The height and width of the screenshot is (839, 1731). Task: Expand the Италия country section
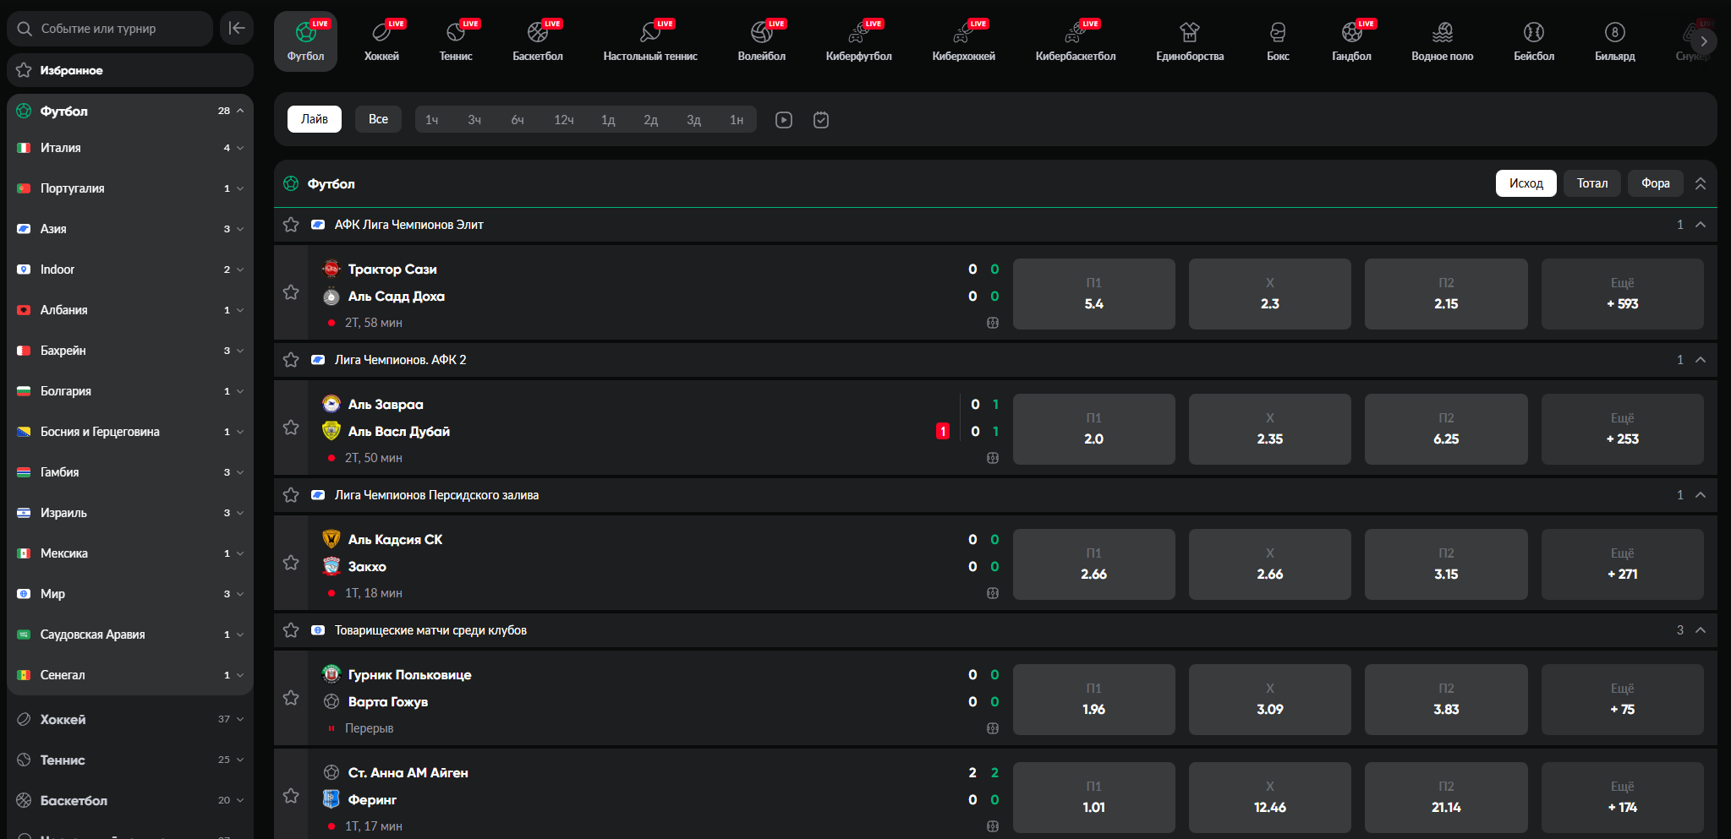[239, 147]
